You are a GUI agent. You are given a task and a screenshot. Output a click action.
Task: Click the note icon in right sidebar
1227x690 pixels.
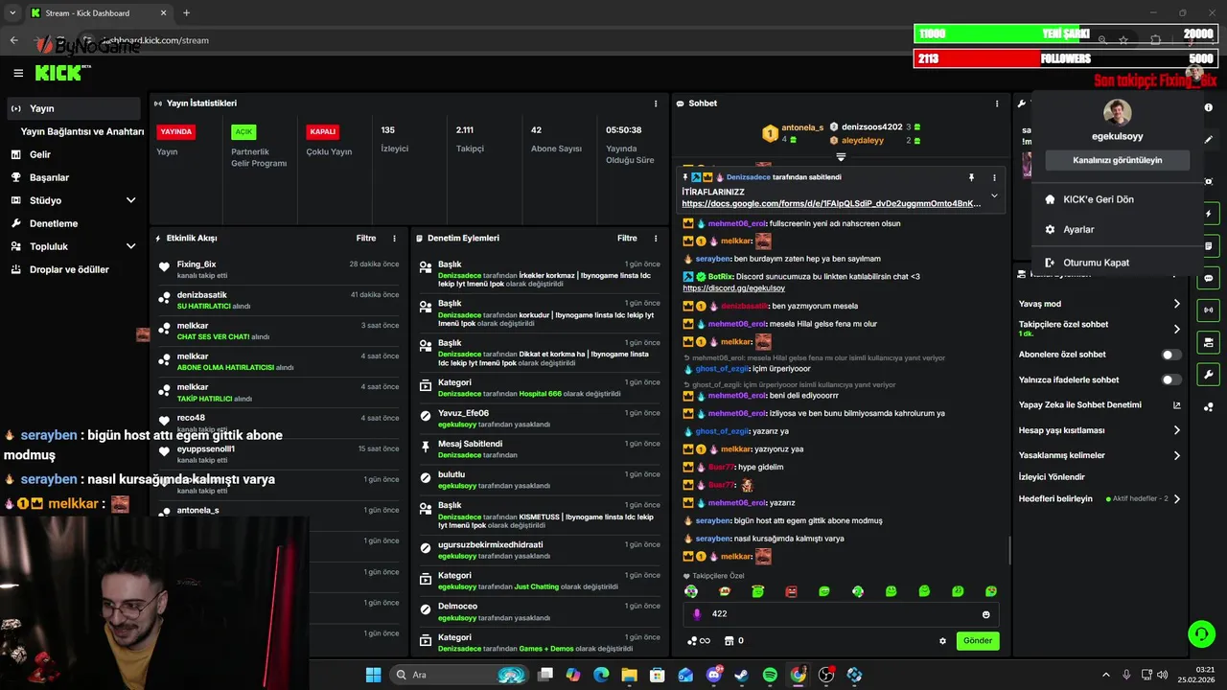tap(1208, 245)
